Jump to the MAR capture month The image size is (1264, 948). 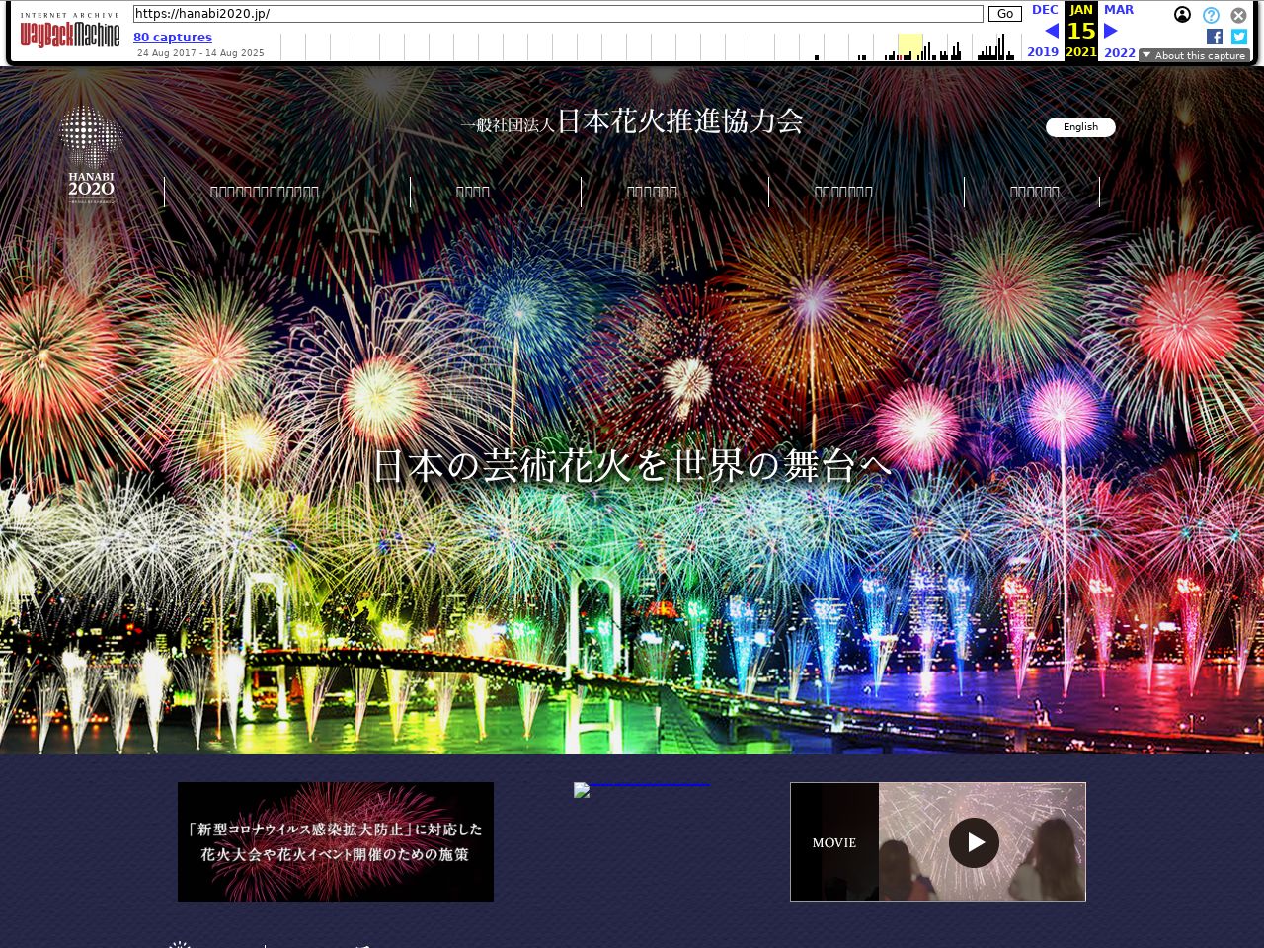pyautogui.click(x=1118, y=10)
